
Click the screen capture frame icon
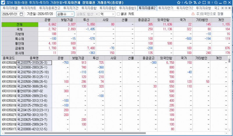(204, 3)
